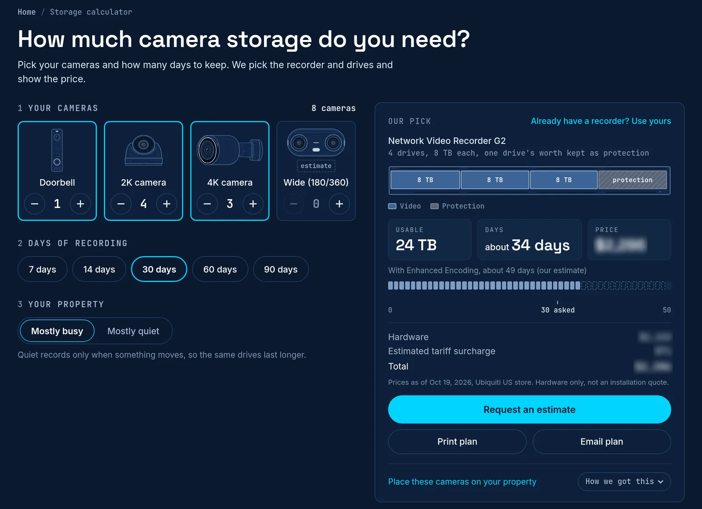Add a Wide (180/360) camera

pos(340,204)
